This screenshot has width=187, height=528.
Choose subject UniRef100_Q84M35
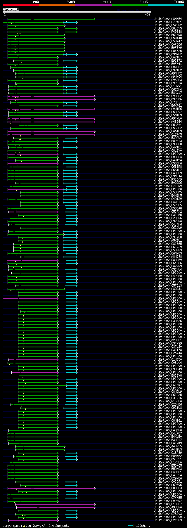pos(168,51)
